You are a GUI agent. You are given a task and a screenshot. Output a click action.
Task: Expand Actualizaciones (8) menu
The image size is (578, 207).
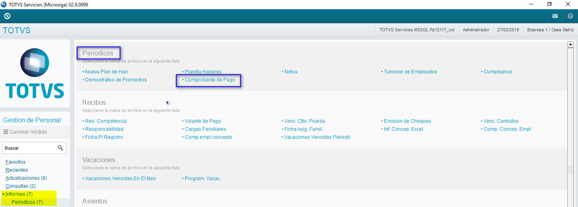click(x=26, y=178)
